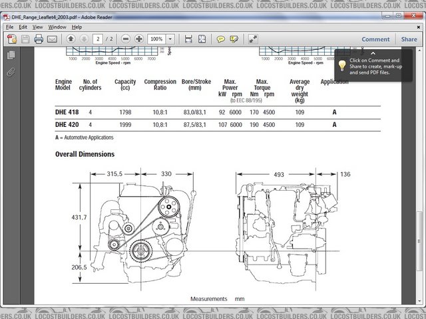Open the attachments paperclip panel
426x319 pixels.
(11, 70)
